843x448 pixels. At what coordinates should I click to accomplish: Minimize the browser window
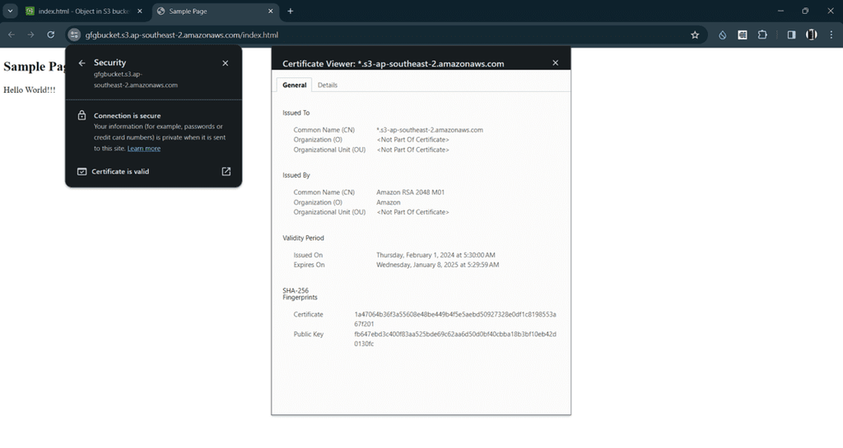click(780, 11)
